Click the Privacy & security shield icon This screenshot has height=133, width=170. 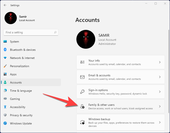(x=5, y=115)
